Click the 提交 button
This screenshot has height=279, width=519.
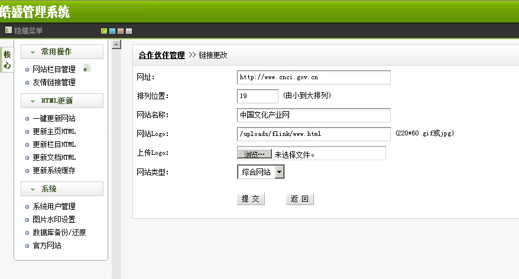[251, 199]
